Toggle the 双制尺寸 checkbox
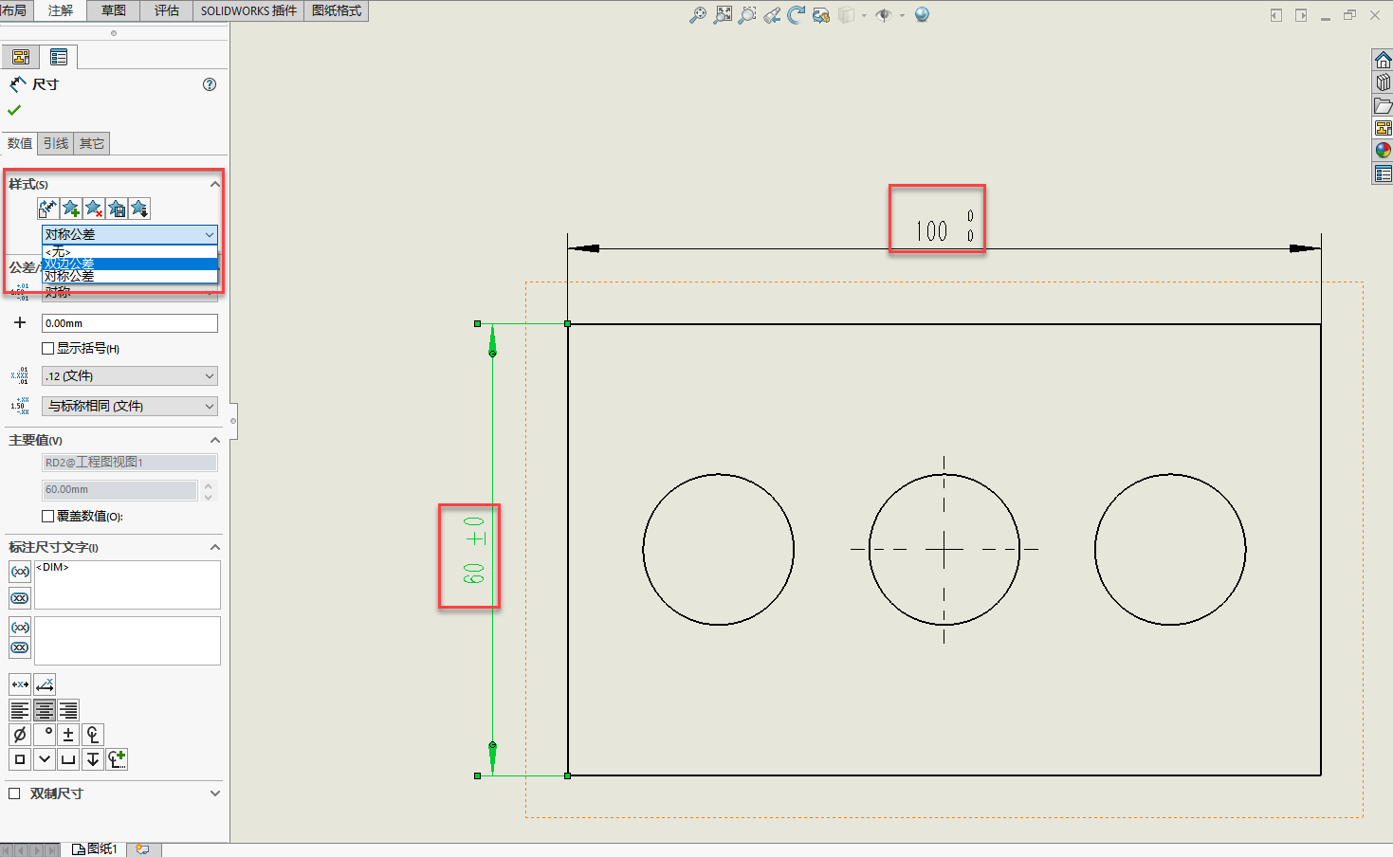This screenshot has height=857, width=1393. pos(14,793)
